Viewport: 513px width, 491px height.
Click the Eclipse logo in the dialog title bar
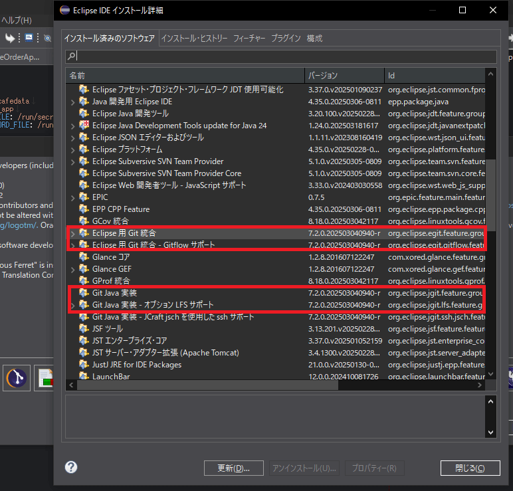[64, 10]
